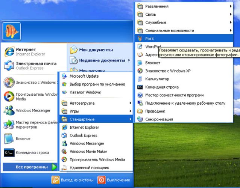The height and width of the screenshot is (188, 240).
Task: Click the remote desktop connection icon
Action: tap(140, 103)
